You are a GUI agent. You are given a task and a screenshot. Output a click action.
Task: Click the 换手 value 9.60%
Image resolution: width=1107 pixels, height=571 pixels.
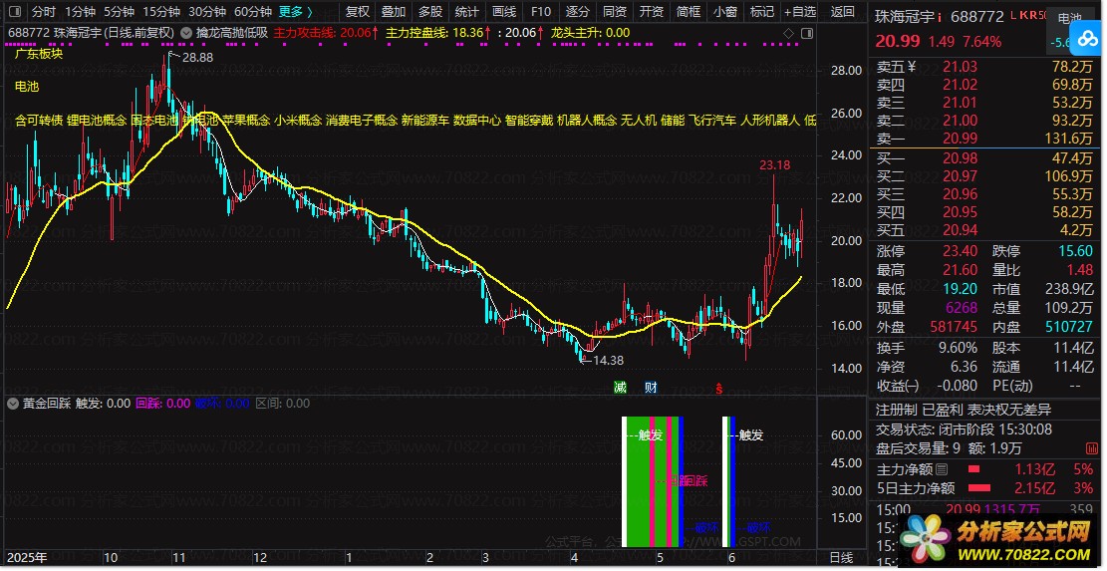click(957, 348)
